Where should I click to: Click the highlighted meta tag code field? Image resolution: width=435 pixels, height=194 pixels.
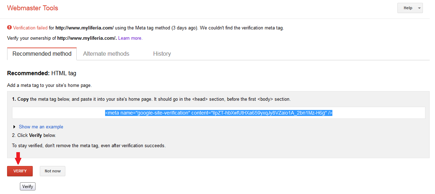click(219, 113)
